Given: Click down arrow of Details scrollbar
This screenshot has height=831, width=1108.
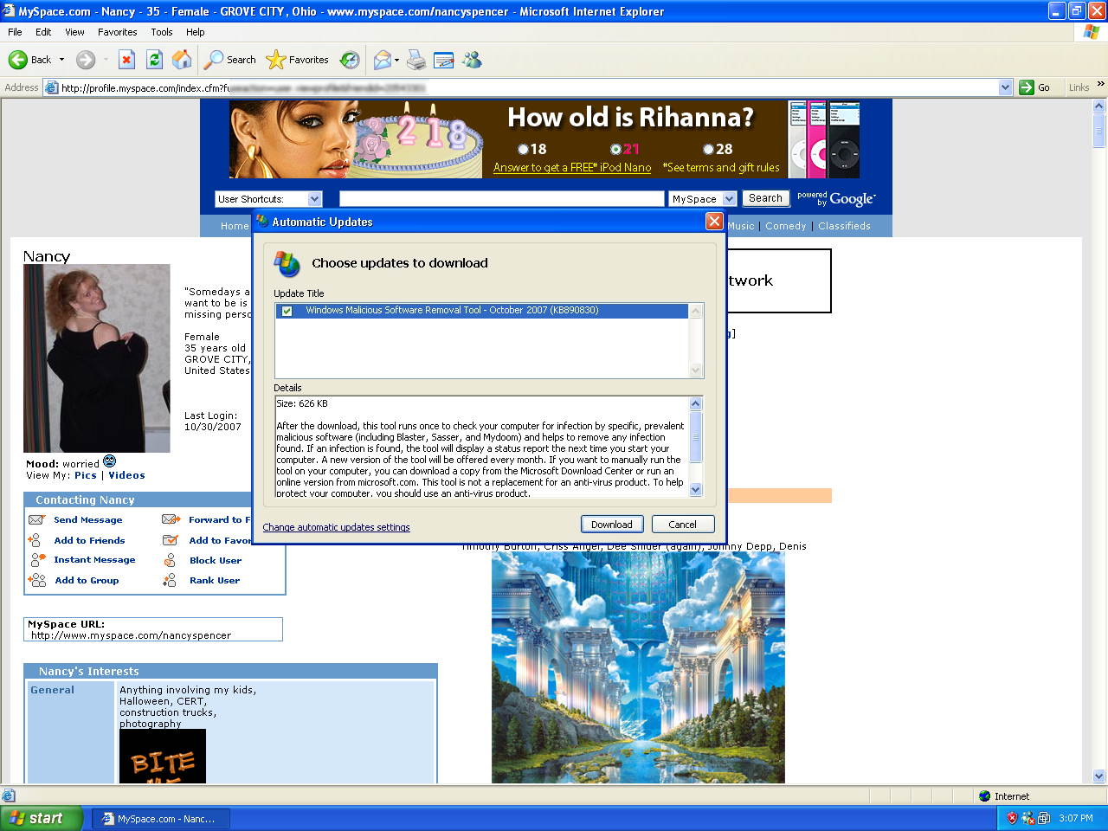Looking at the screenshot, I should (x=695, y=490).
